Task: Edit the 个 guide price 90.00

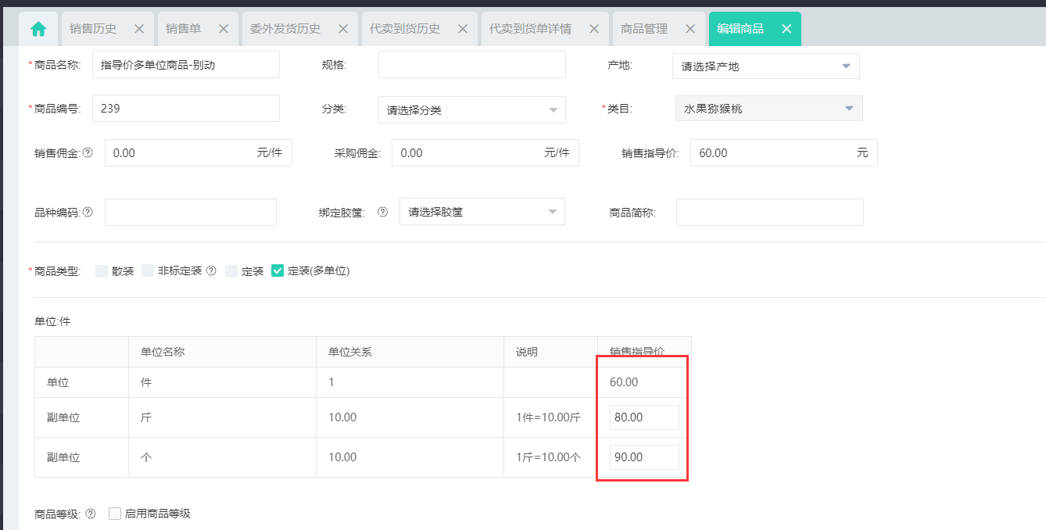Action: pyautogui.click(x=644, y=457)
